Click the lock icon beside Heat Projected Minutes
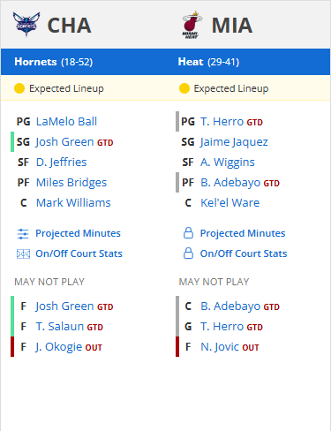Viewport: 331px width, 431px height. 188,233
